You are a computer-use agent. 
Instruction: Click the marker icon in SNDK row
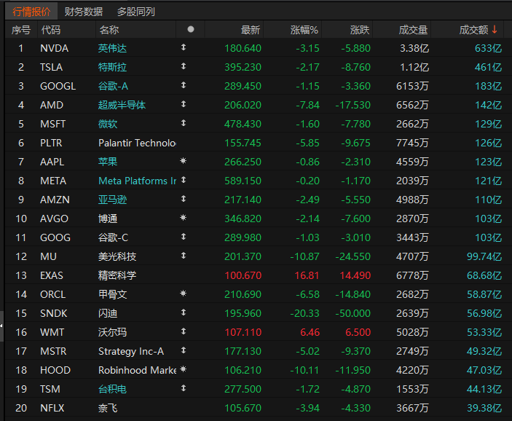[x=184, y=312]
